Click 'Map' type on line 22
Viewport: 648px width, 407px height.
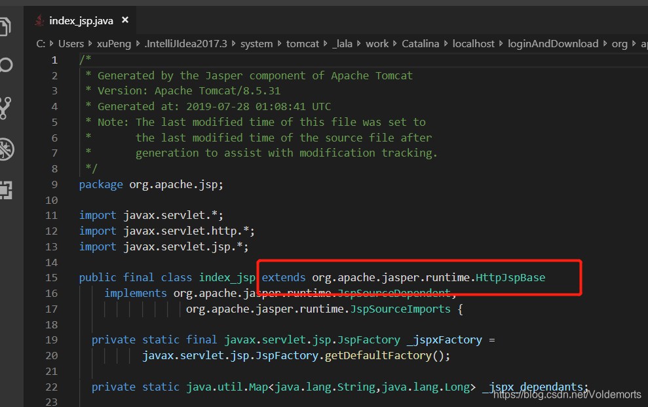pyautogui.click(x=259, y=387)
